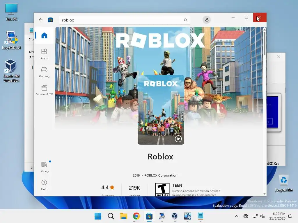
Task: Play the Roblox trailer video
Action: pos(178,139)
